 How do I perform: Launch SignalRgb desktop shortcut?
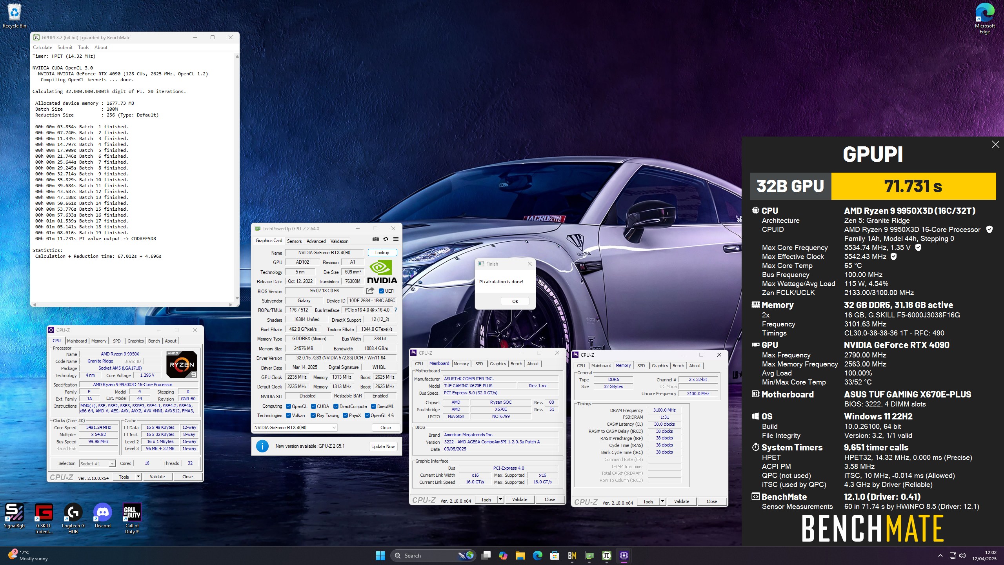pyautogui.click(x=14, y=516)
